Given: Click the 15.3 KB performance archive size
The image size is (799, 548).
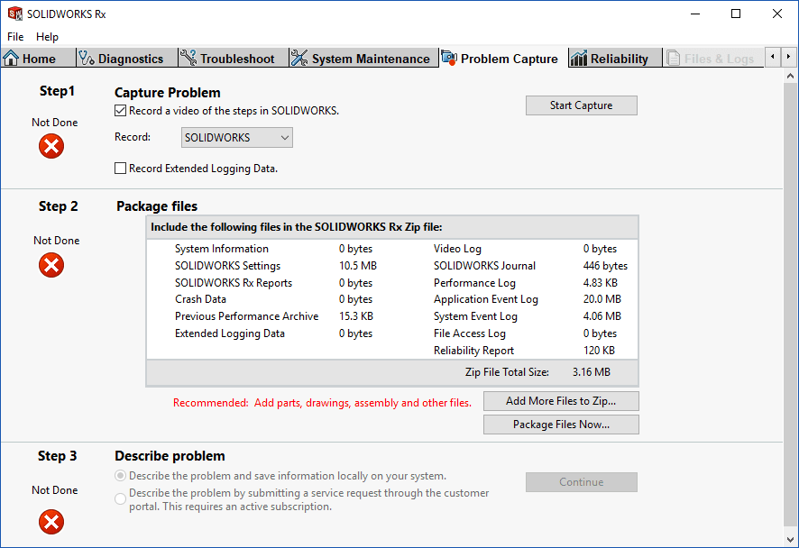Looking at the screenshot, I should click(x=356, y=316).
